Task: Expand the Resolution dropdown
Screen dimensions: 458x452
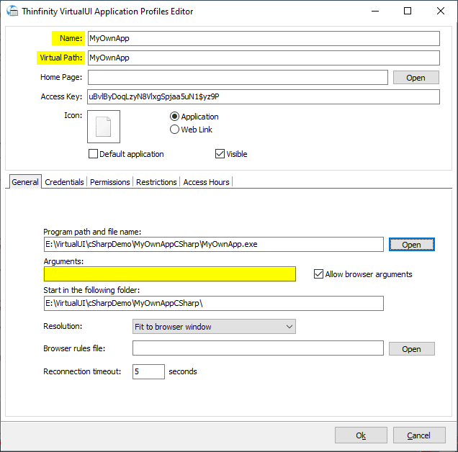Action: [214, 327]
